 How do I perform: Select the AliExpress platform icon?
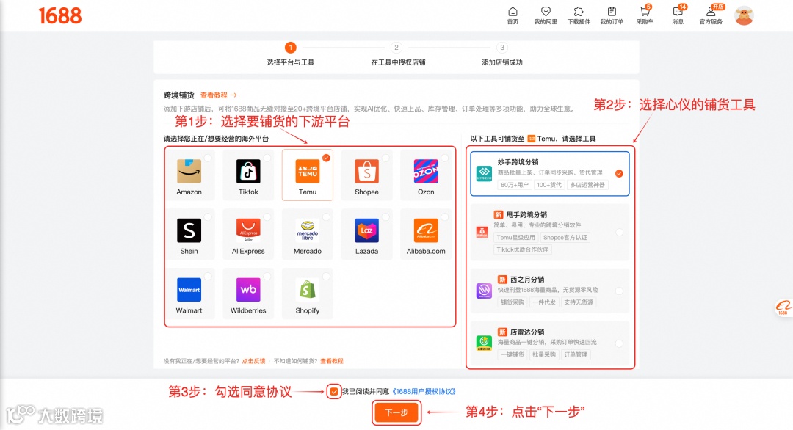coord(248,230)
